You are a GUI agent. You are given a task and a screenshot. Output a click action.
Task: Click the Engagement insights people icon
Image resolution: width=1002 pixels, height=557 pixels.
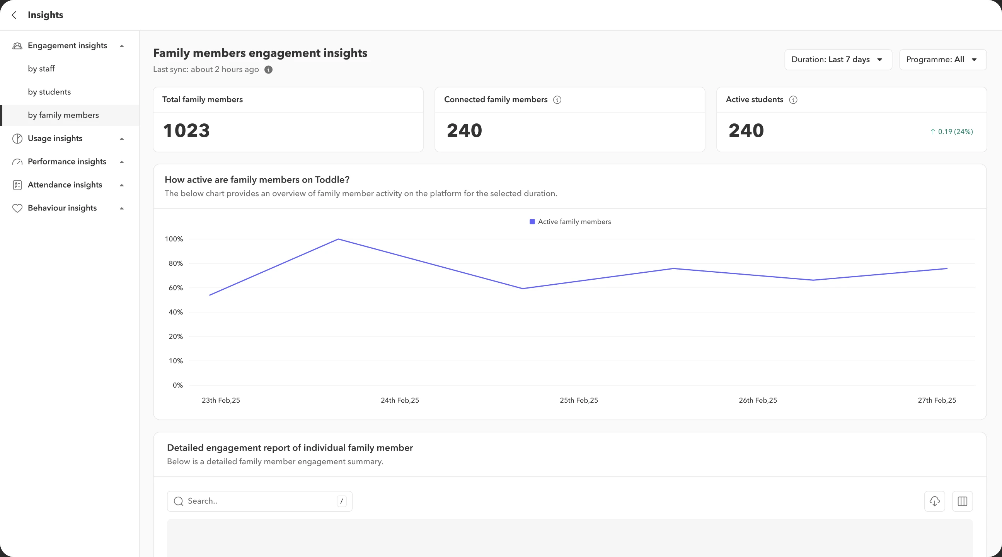tap(17, 46)
